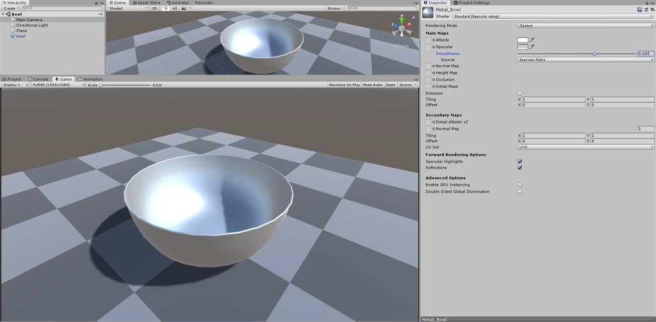656x322 pixels.
Task: Click the Metal_Bowl material preview sphere
Action: click(428, 13)
